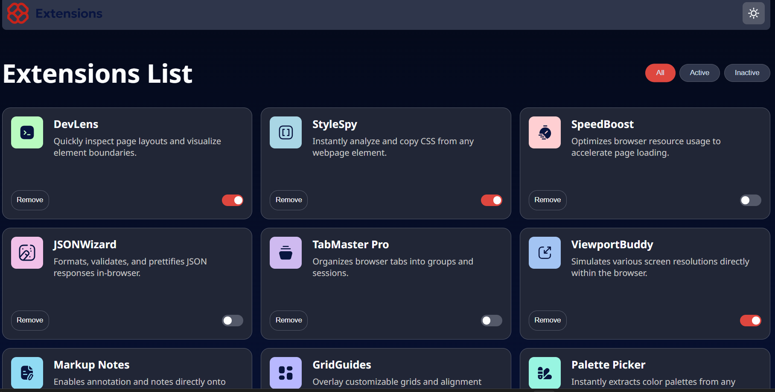
Task: Enable the SpeedBoost extension
Action: (751, 200)
